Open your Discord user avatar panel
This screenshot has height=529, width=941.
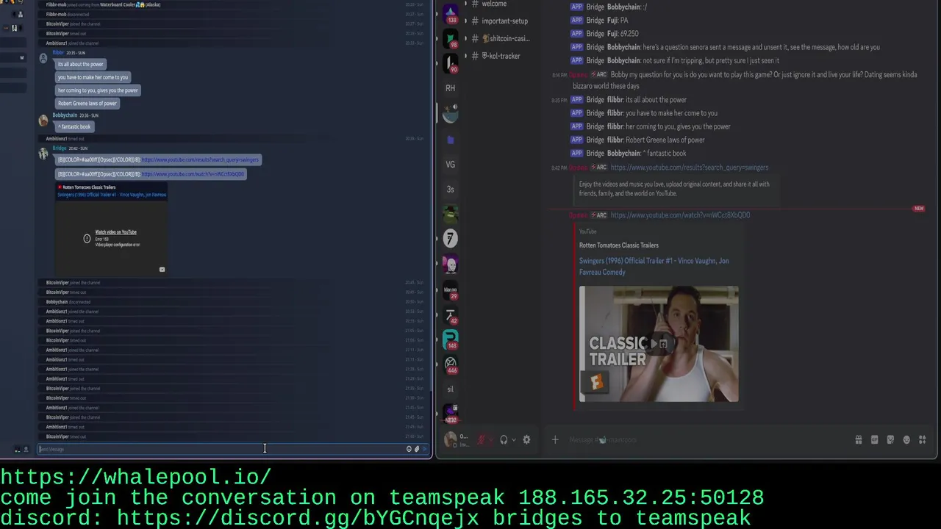[451, 440]
